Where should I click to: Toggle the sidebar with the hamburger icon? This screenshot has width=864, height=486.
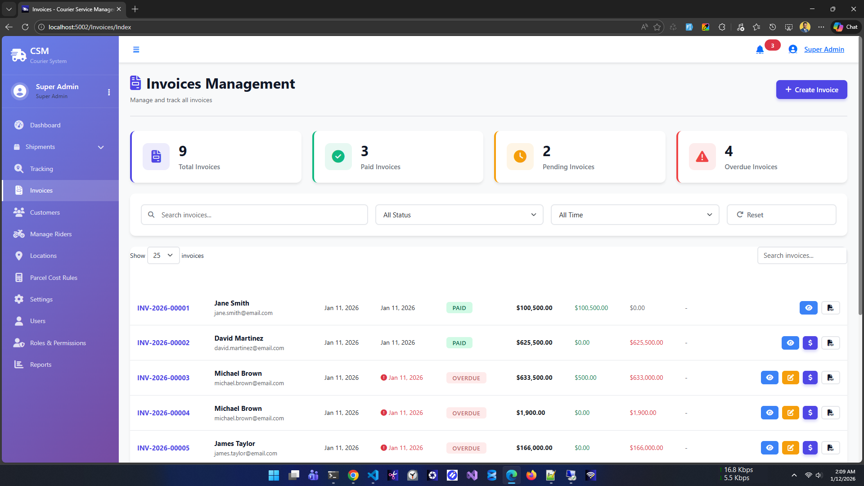[136, 49]
